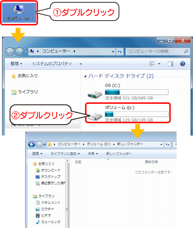Toggle the preview pane icon
Image resolution: width=193 pixels, height=228 pixels.
pos(170,64)
